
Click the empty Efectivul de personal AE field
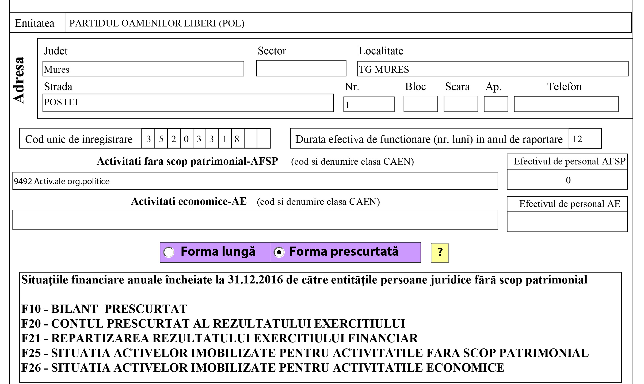pyautogui.click(x=567, y=222)
